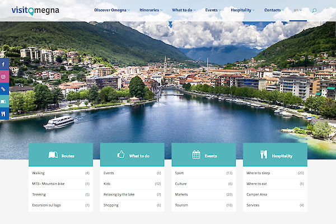This screenshot has height=224, width=336.
Task: Click the link icon in the sidebar
Action: (x=3, y=89)
